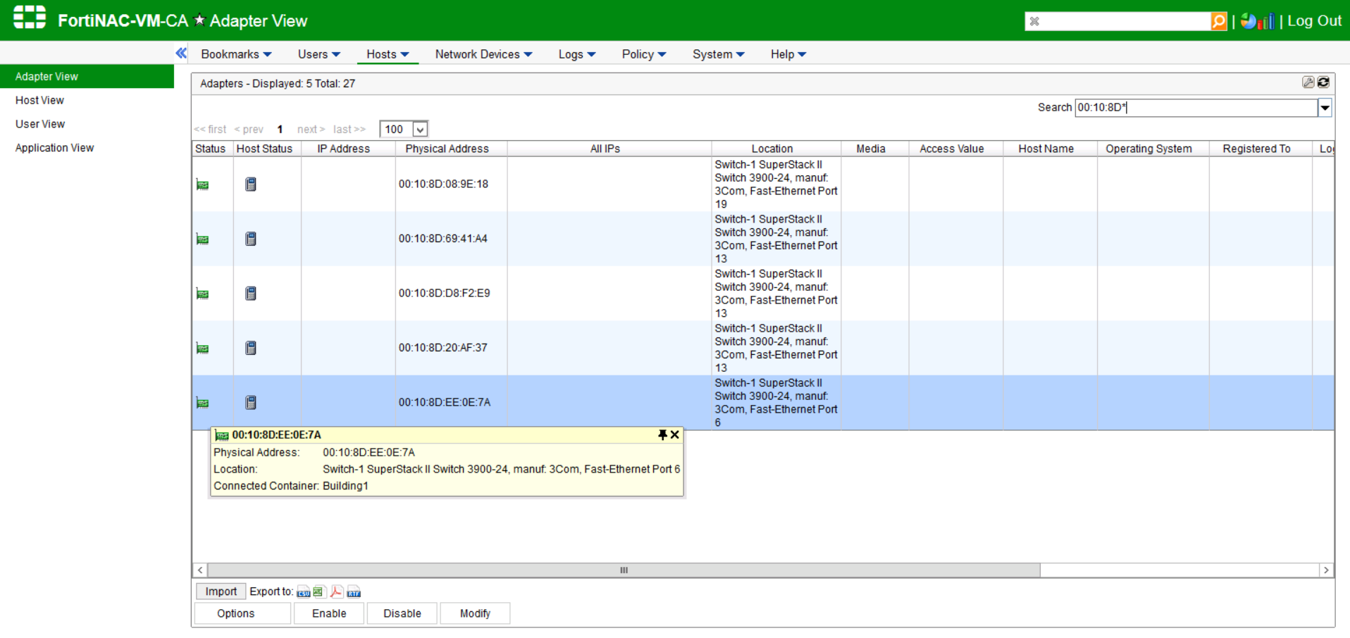Screen dimensions: 1350x638
Task: Click the refresh icon in Adapters panel
Action: pos(1324,82)
